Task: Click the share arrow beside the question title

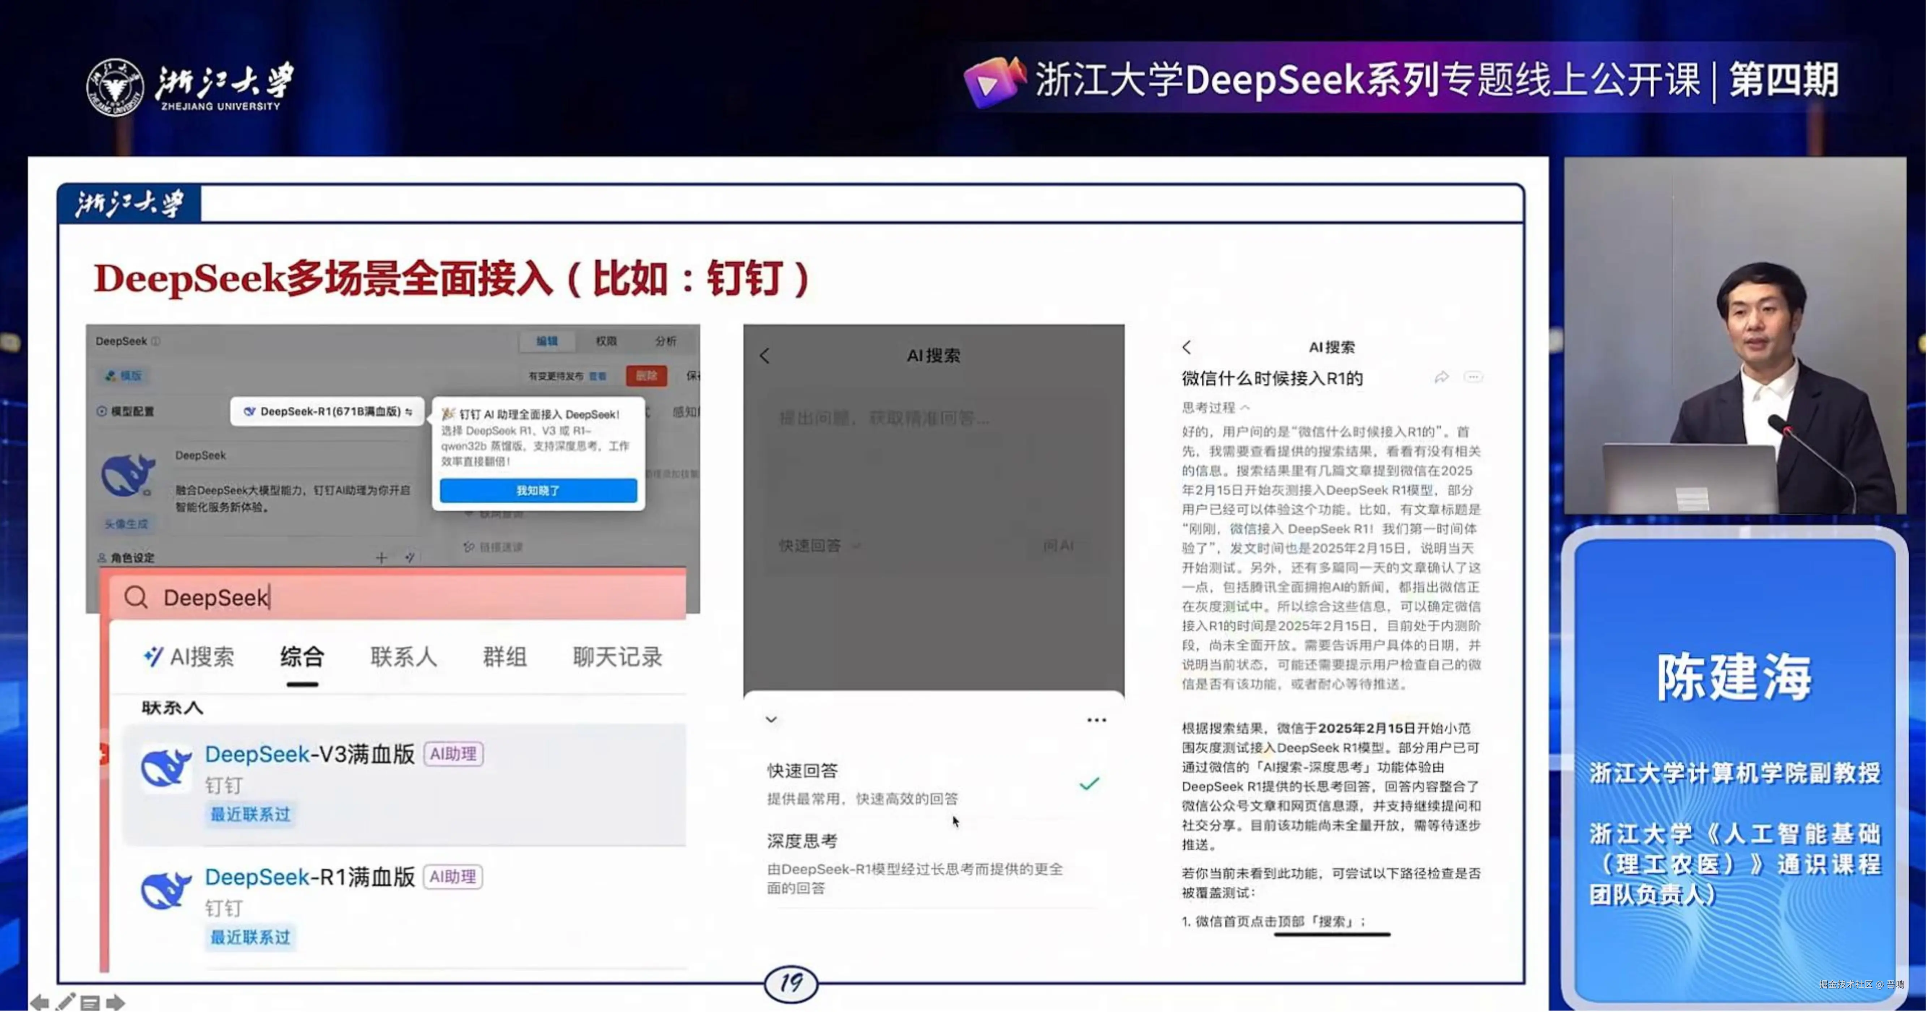Action: 1441,377
